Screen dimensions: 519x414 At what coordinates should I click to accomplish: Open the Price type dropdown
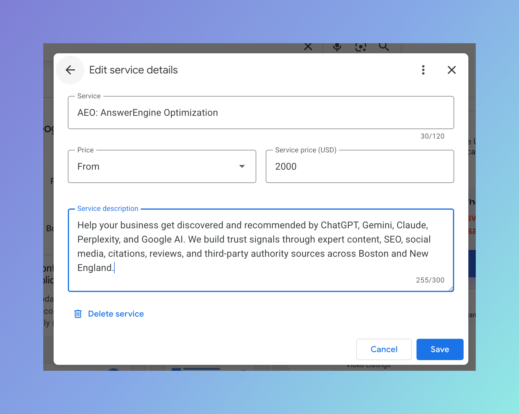(162, 166)
